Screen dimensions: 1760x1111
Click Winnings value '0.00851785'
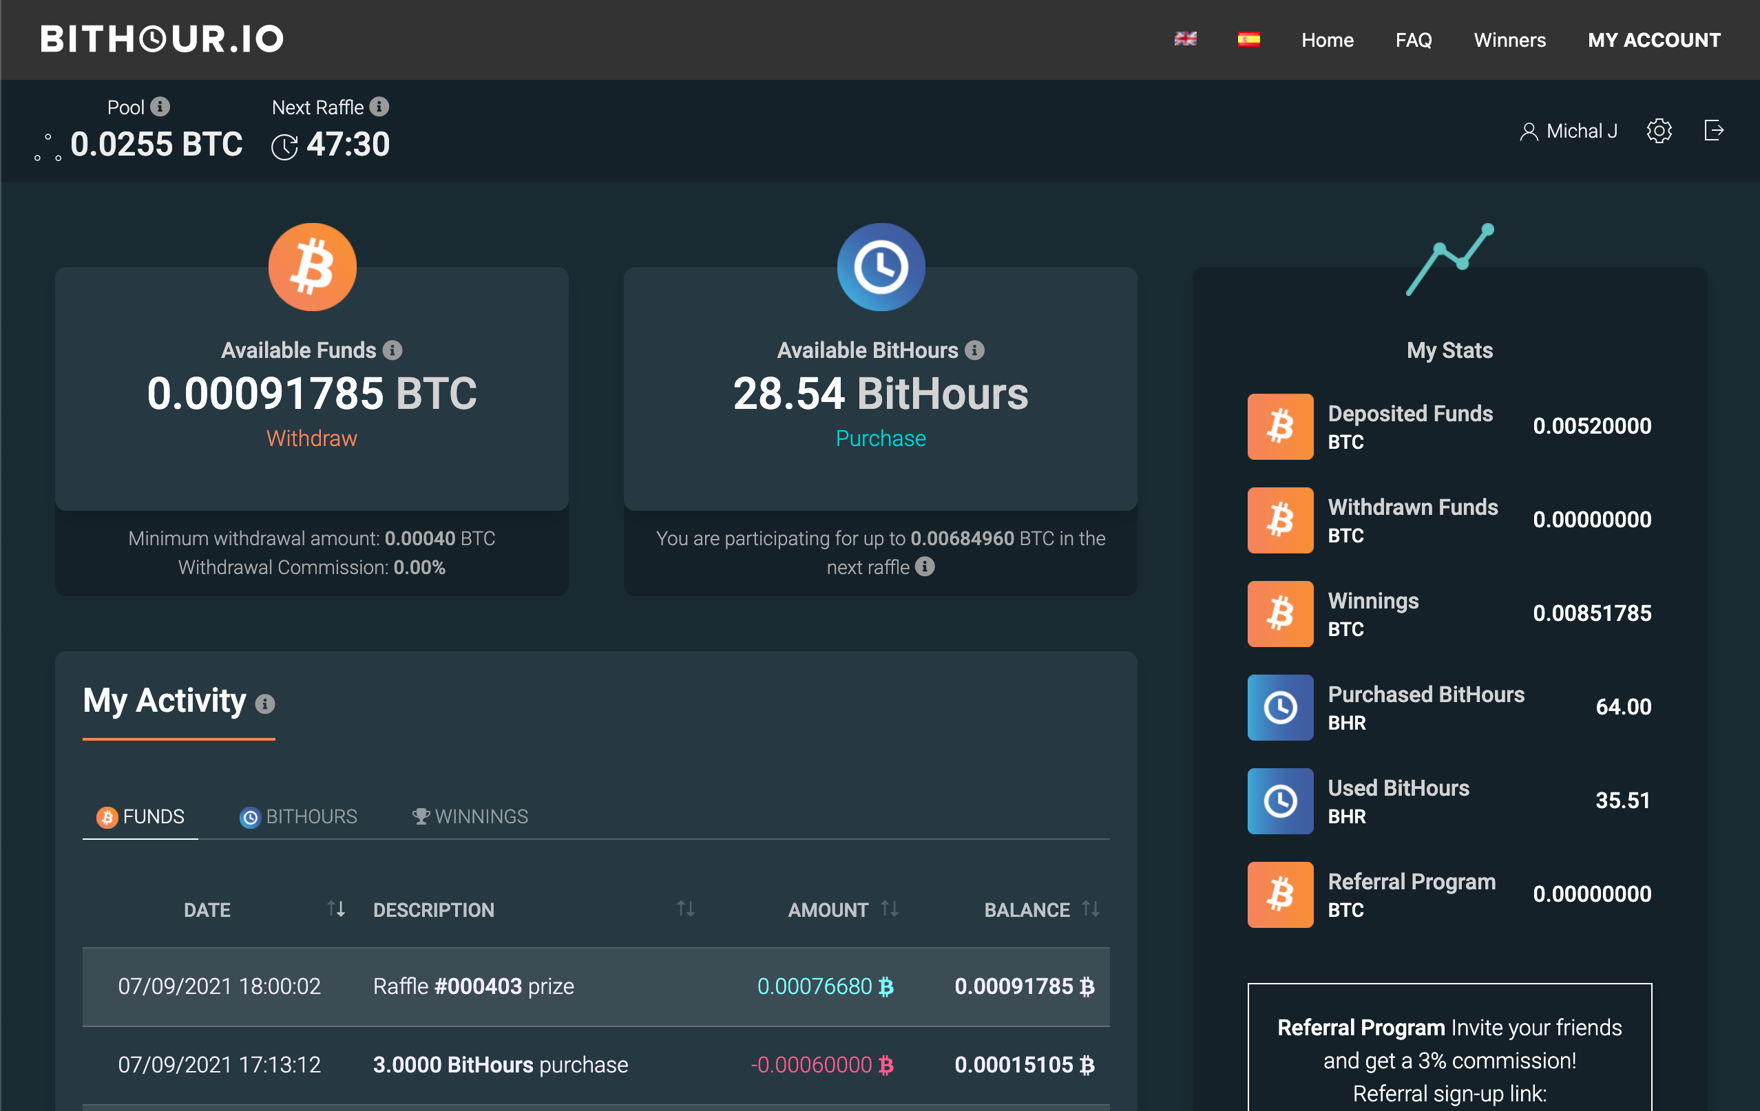pyautogui.click(x=1592, y=613)
